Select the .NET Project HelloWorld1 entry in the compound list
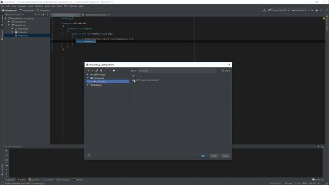The width and height of the screenshot is (329, 185). [x=146, y=80]
